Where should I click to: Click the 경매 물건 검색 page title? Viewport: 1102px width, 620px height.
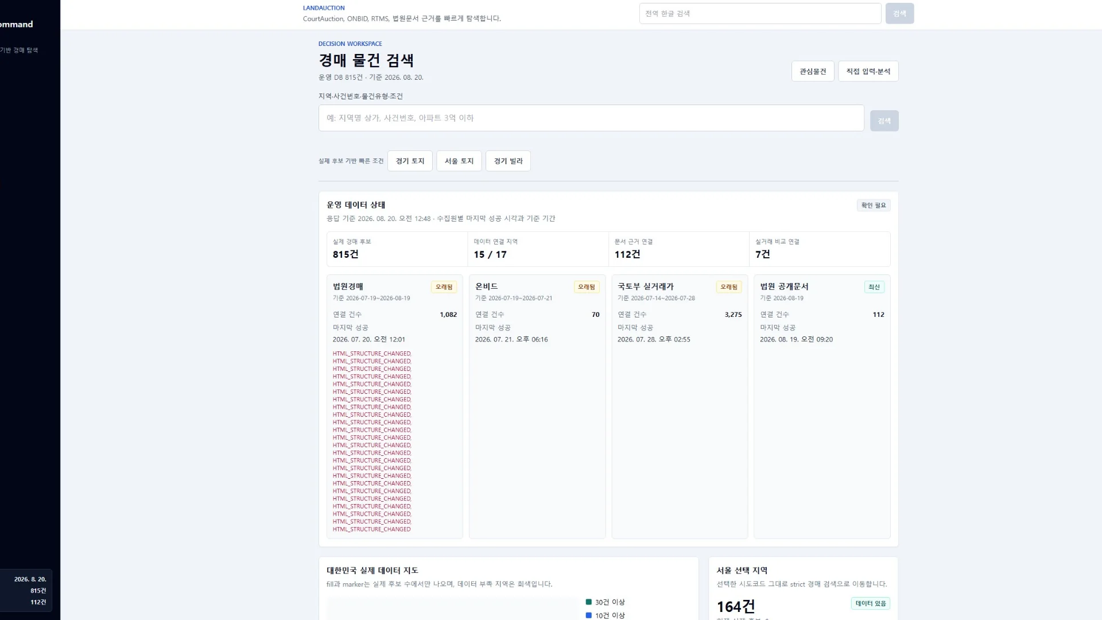click(366, 60)
